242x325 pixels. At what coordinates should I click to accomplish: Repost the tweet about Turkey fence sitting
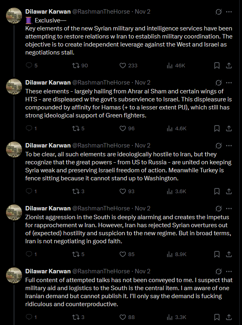75,192
